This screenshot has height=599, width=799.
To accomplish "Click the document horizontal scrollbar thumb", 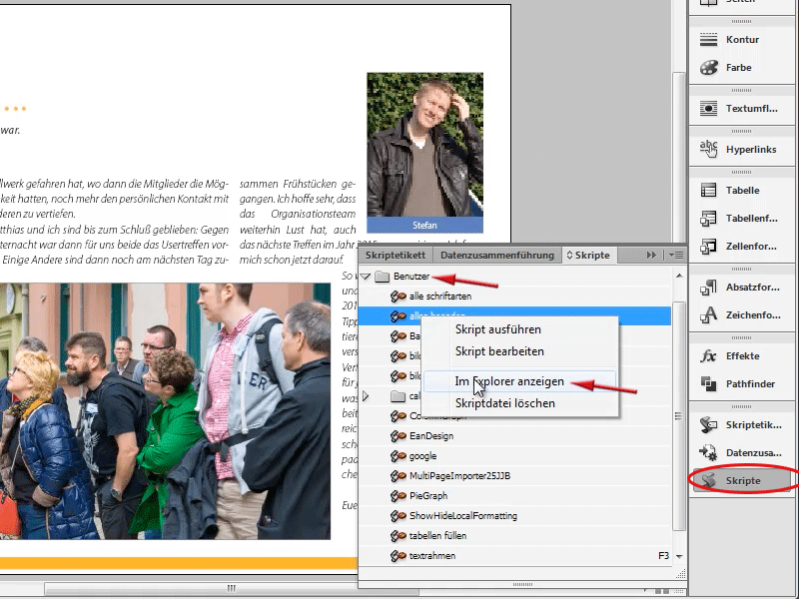I will (232, 588).
